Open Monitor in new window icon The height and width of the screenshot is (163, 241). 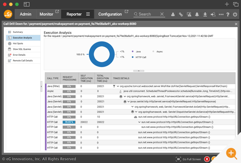tap(57, 11)
